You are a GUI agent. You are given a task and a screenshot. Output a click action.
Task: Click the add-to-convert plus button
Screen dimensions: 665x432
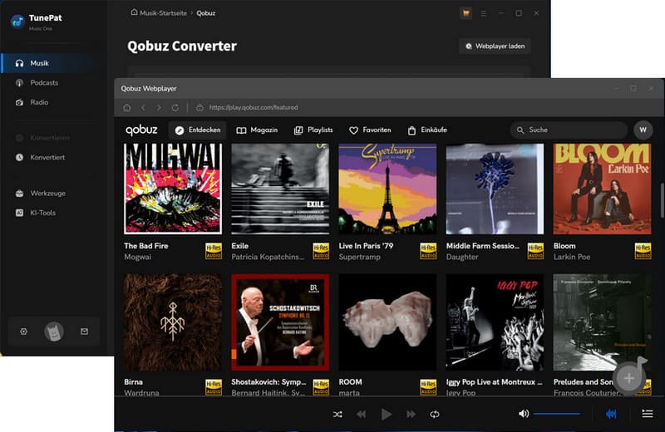pos(629,378)
